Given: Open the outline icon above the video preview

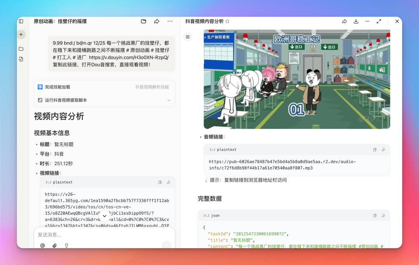Looking at the screenshot, I should [x=188, y=37].
